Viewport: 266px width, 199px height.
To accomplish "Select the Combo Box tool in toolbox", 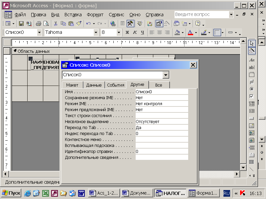I will point(252,104).
